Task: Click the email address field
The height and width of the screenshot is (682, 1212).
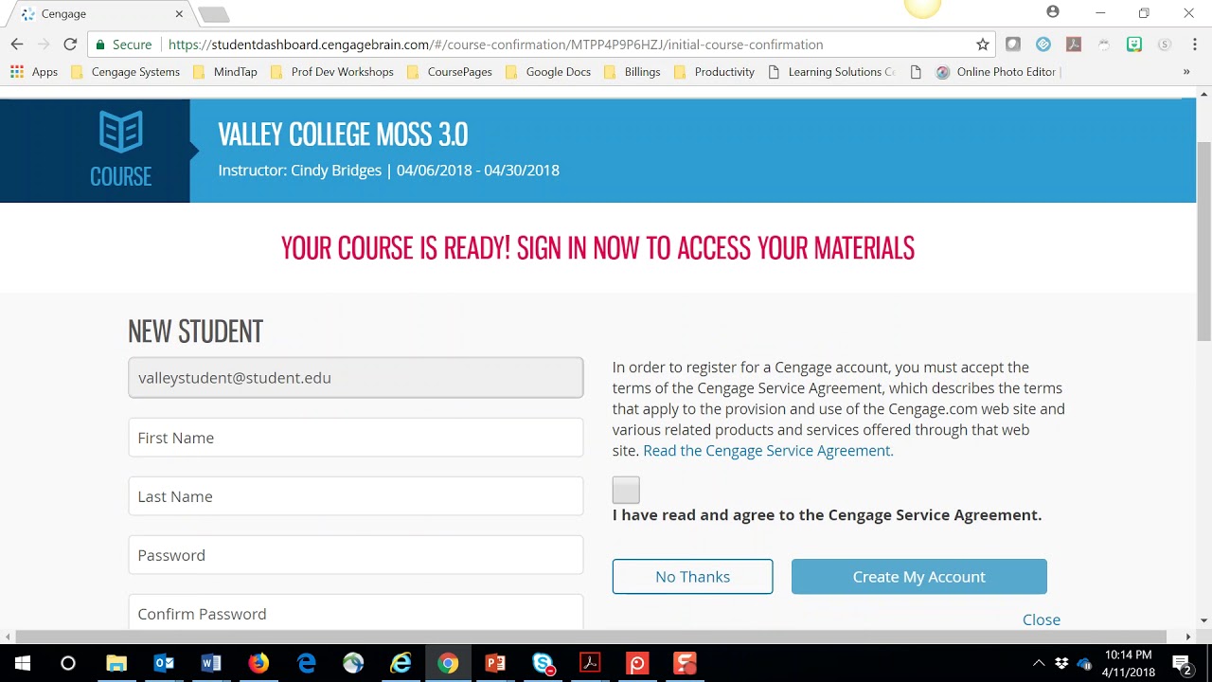Action: [356, 377]
